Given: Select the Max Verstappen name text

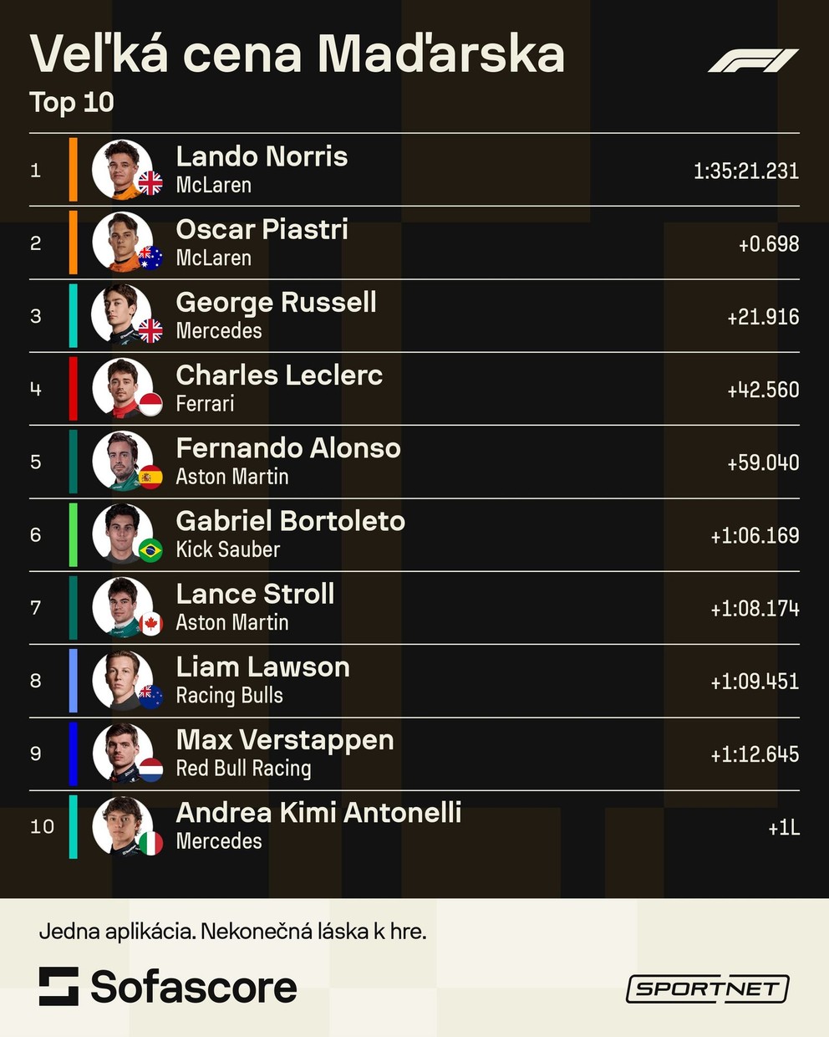Looking at the screenshot, I should [284, 740].
